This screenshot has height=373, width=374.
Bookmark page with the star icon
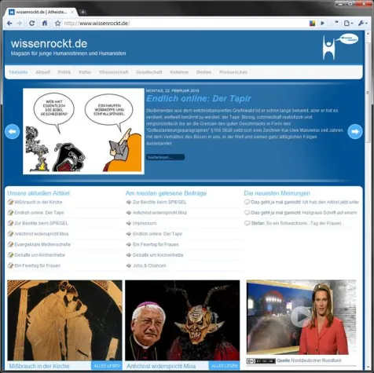(x=57, y=24)
